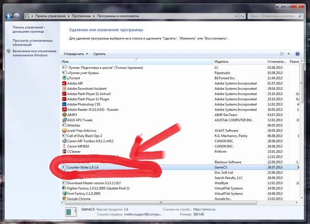310x224 pixels.
Task: Click the Удалить toolbar button
Action: point(99,54)
